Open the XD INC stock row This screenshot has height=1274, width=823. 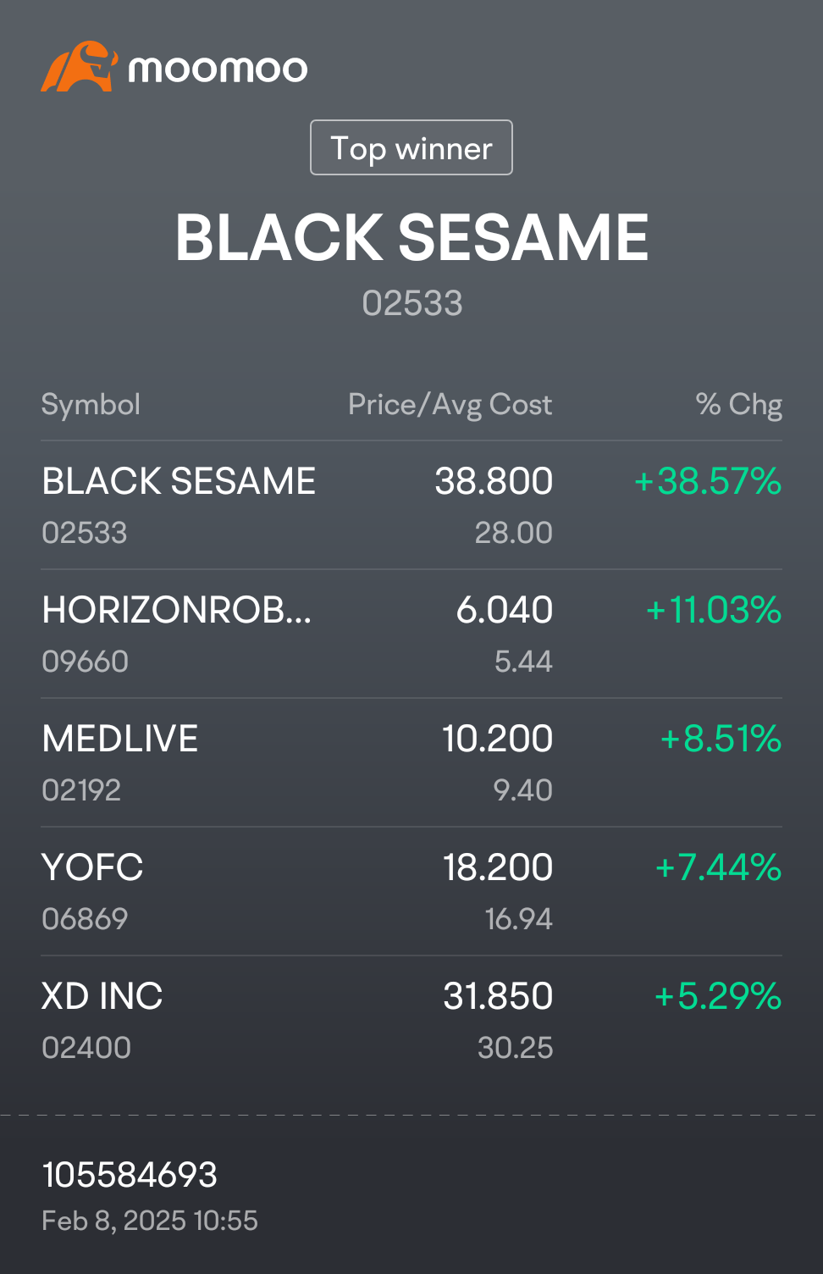click(x=411, y=1021)
